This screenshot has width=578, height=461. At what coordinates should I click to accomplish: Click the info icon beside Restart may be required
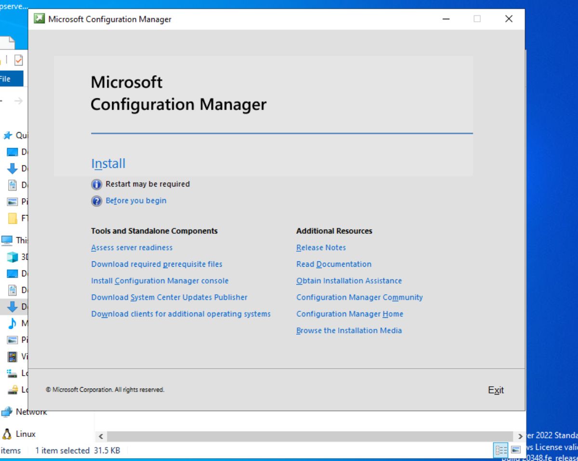coord(97,184)
